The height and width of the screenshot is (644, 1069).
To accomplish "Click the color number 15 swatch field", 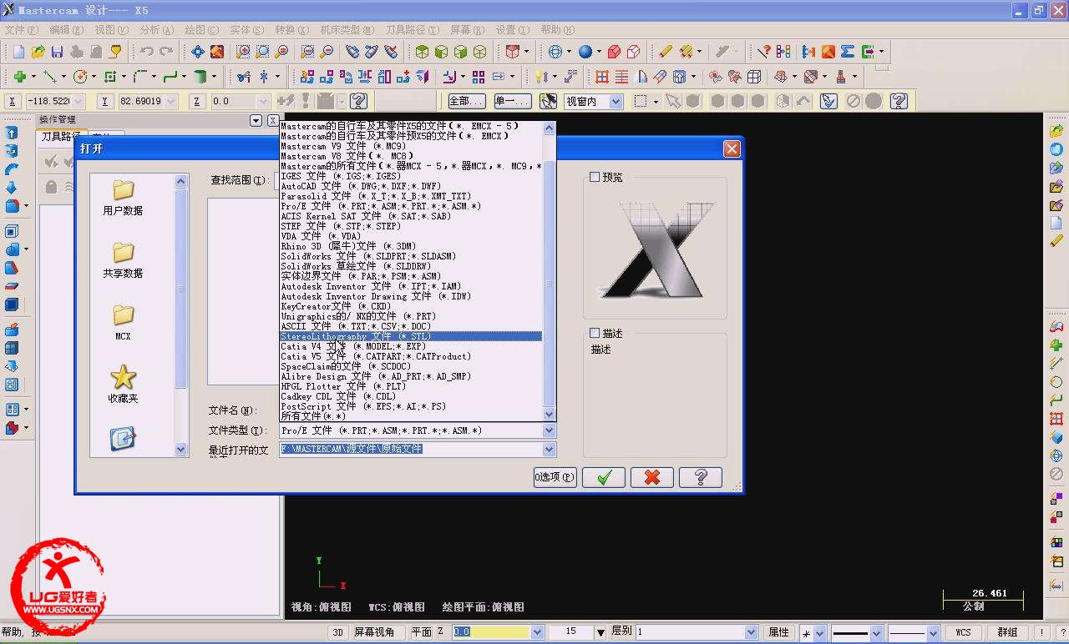I will 571,632.
